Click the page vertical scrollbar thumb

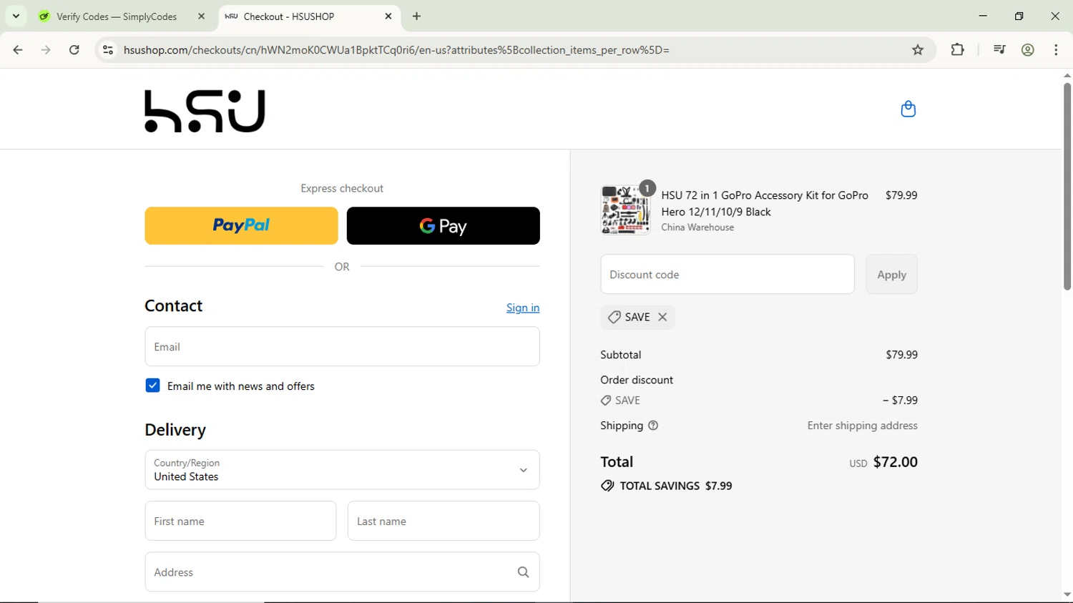1067,186
